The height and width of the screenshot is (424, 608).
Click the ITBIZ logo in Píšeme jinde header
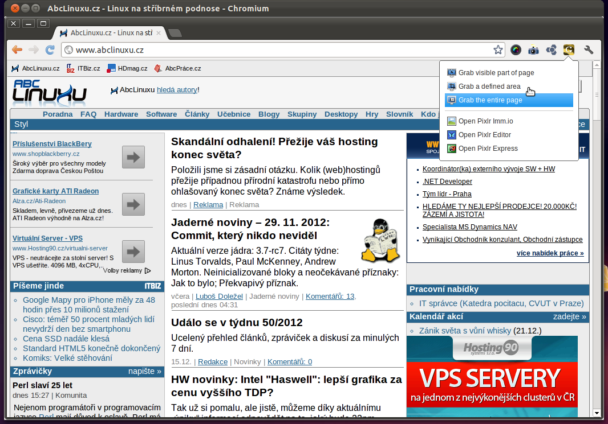tap(153, 286)
